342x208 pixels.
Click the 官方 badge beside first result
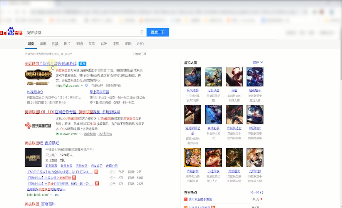(x=83, y=64)
